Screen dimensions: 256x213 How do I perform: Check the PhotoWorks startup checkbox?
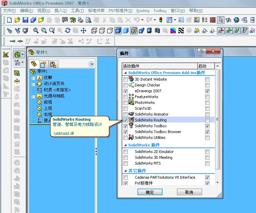pos(207,103)
